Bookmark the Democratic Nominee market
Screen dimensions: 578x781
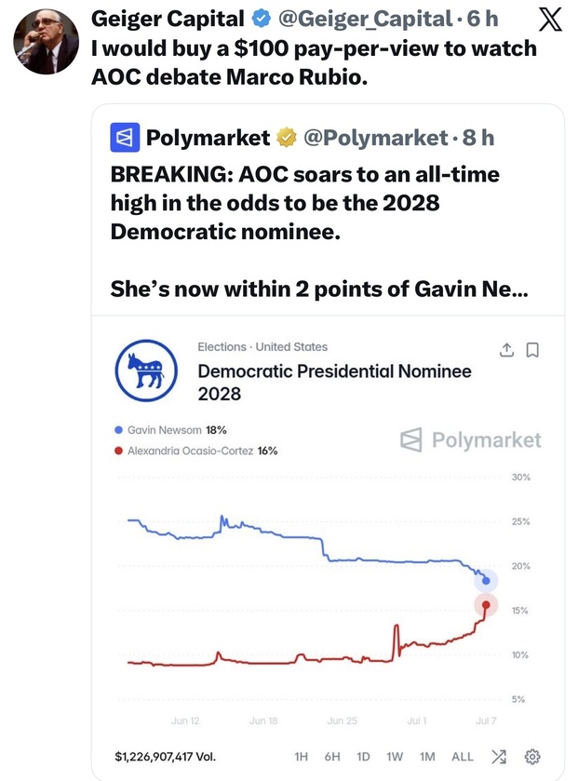(x=532, y=350)
